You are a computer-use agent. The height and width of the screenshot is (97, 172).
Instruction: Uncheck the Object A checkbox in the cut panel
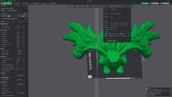click(x=105, y=34)
